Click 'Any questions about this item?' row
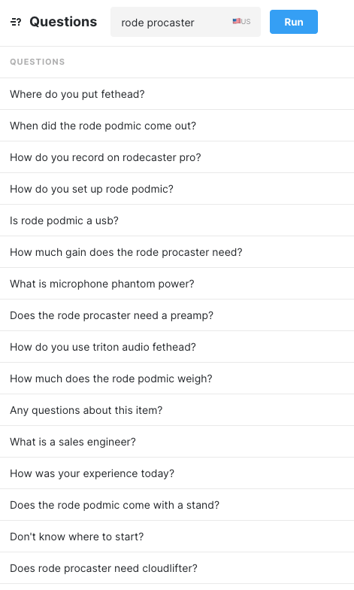Screen dimensions: 354x590 177,410
